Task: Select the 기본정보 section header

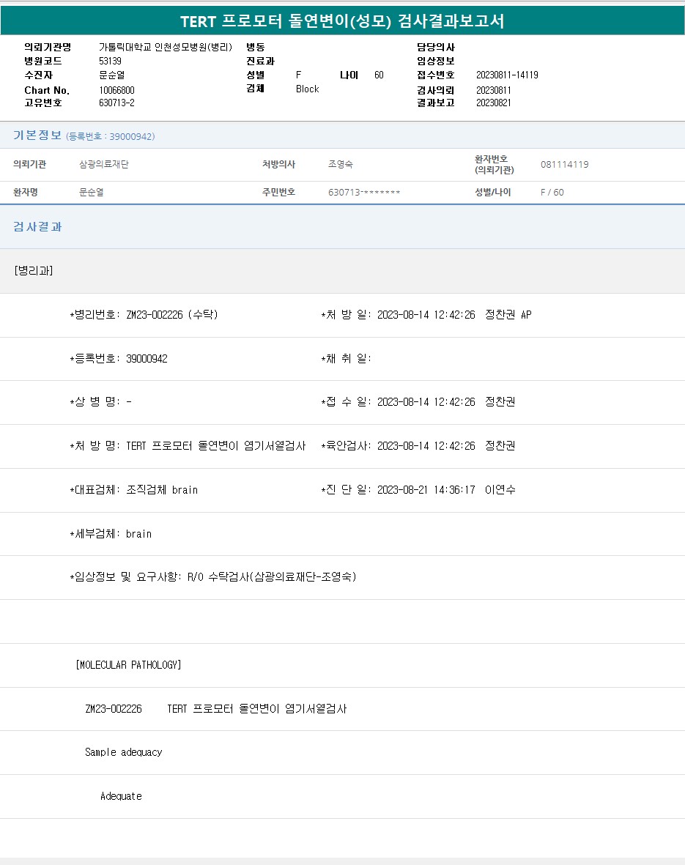Action: pos(37,135)
